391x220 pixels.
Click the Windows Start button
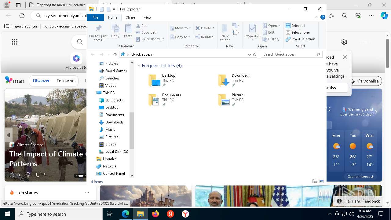coord(7,214)
